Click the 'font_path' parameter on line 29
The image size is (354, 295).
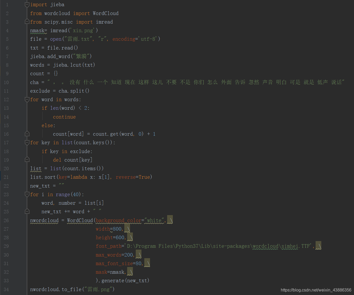[108, 246]
